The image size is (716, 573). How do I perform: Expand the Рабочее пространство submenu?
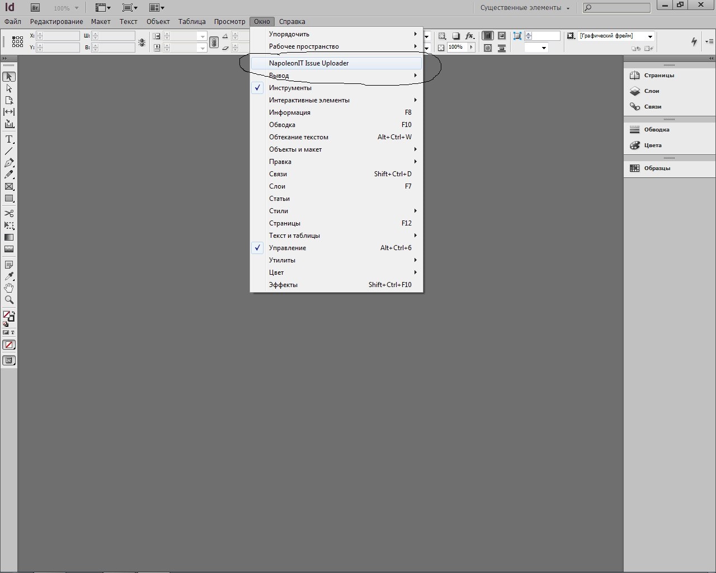tap(336, 46)
